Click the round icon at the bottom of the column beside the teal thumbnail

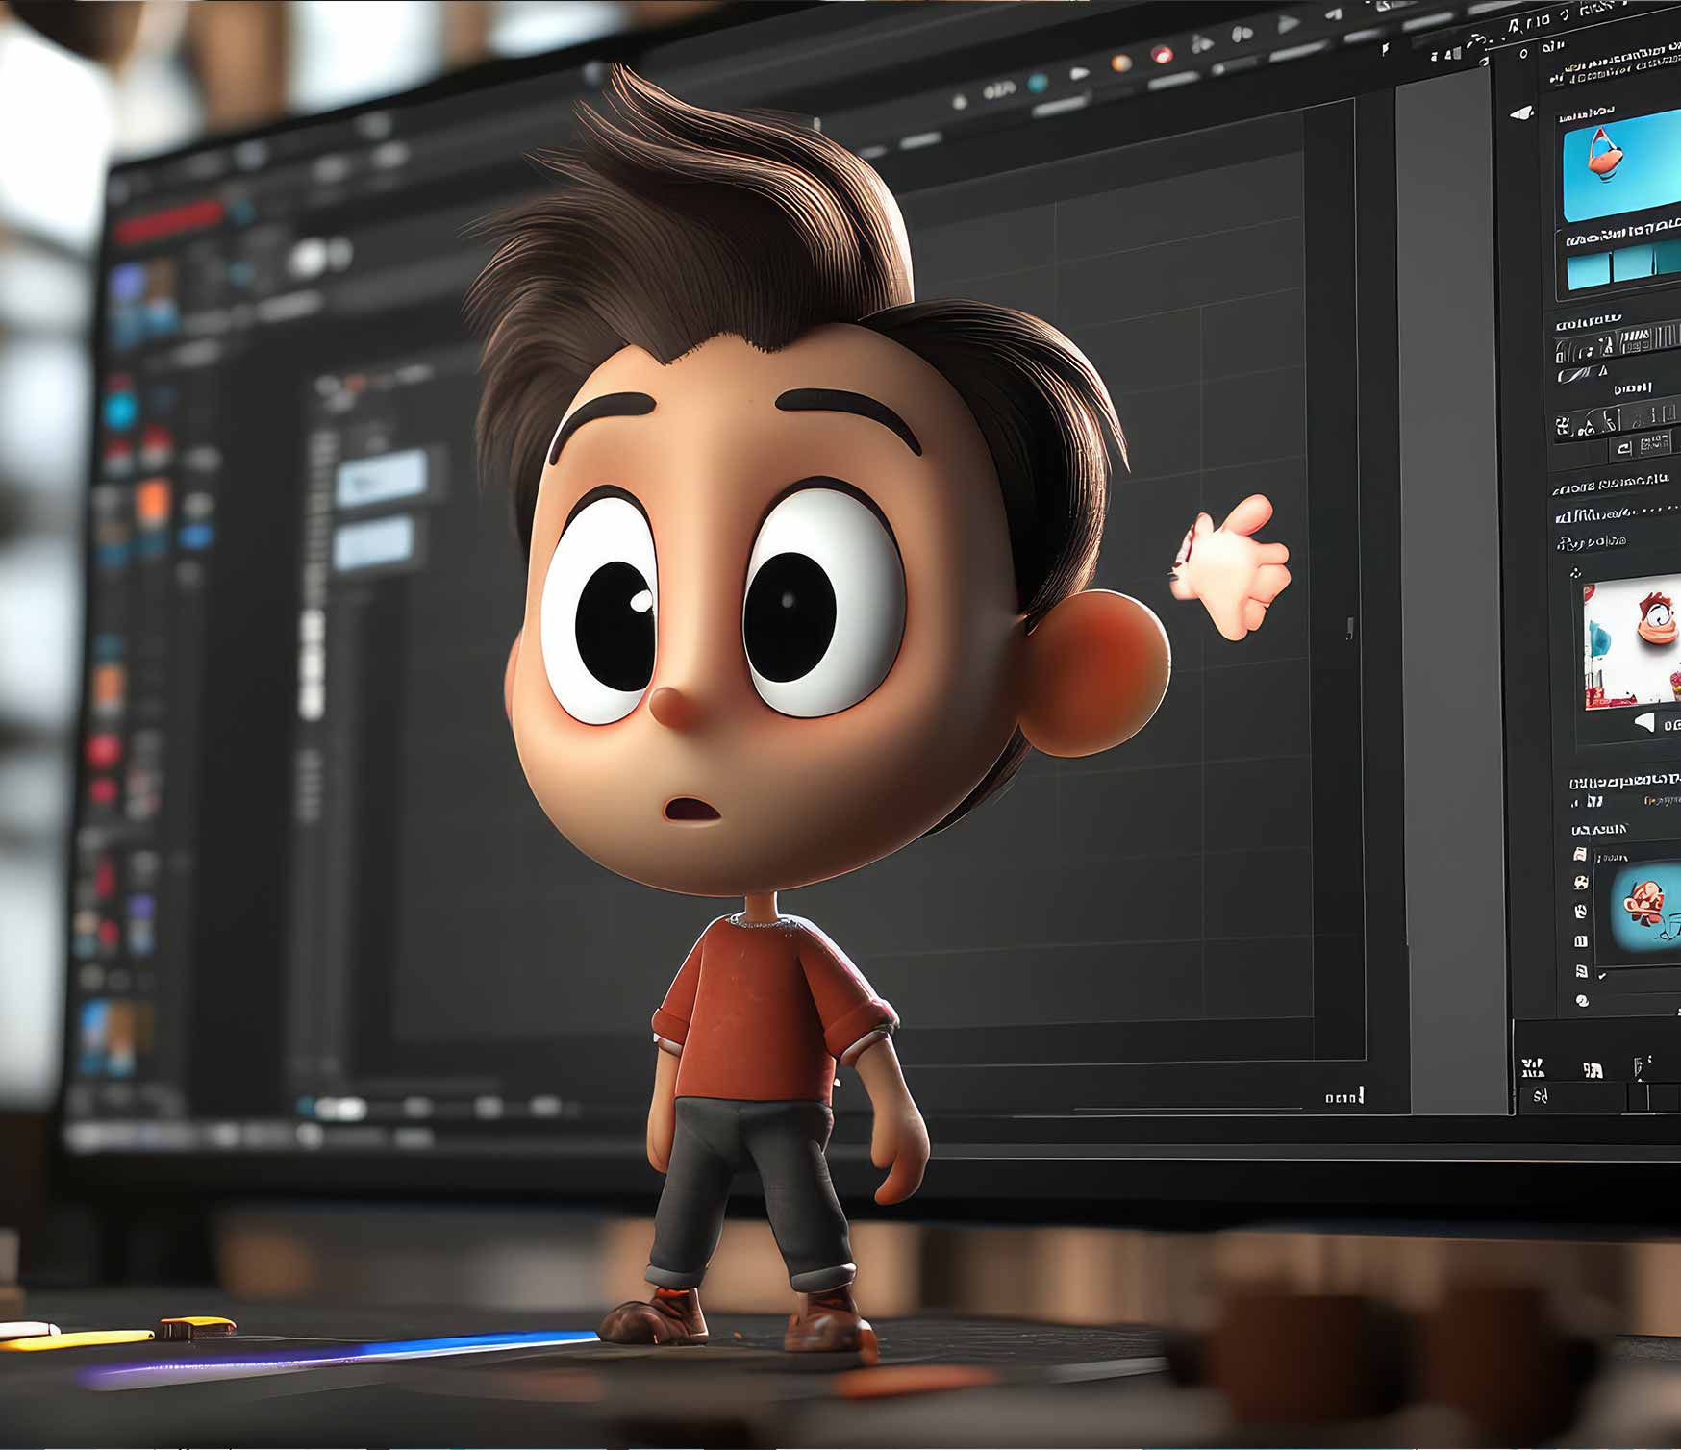[1583, 1001]
